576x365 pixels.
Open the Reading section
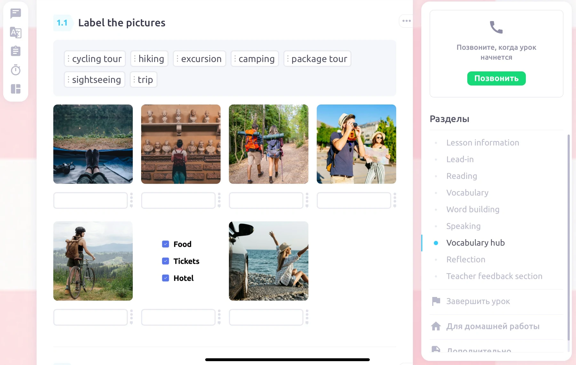[461, 176]
